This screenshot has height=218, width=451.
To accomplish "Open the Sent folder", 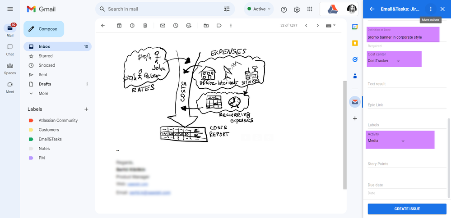I will point(57,75).
